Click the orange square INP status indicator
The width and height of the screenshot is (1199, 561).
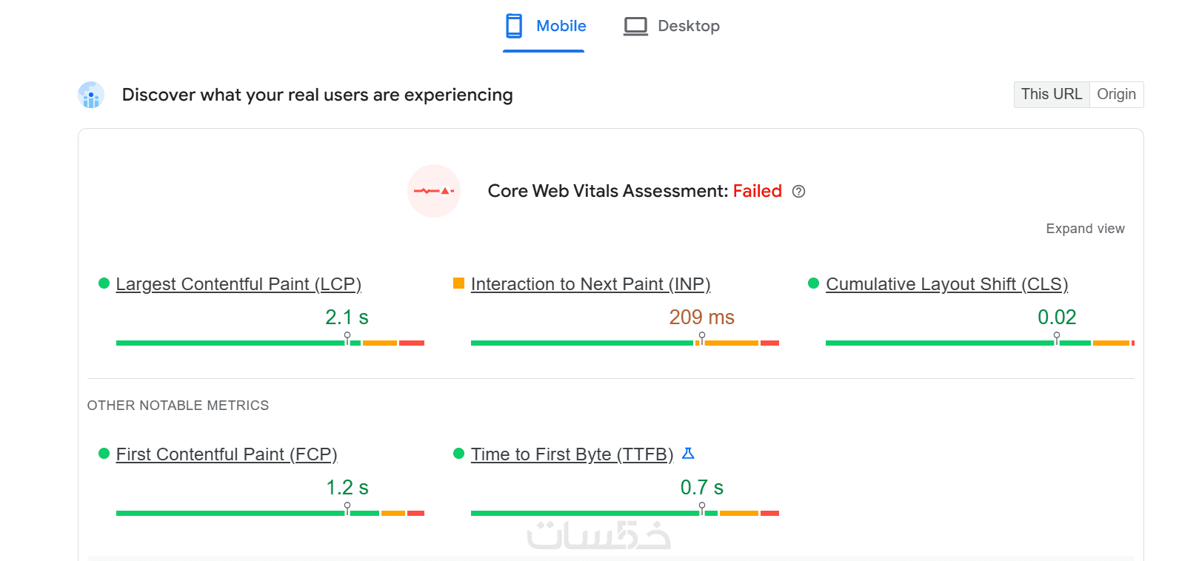(458, 283)
